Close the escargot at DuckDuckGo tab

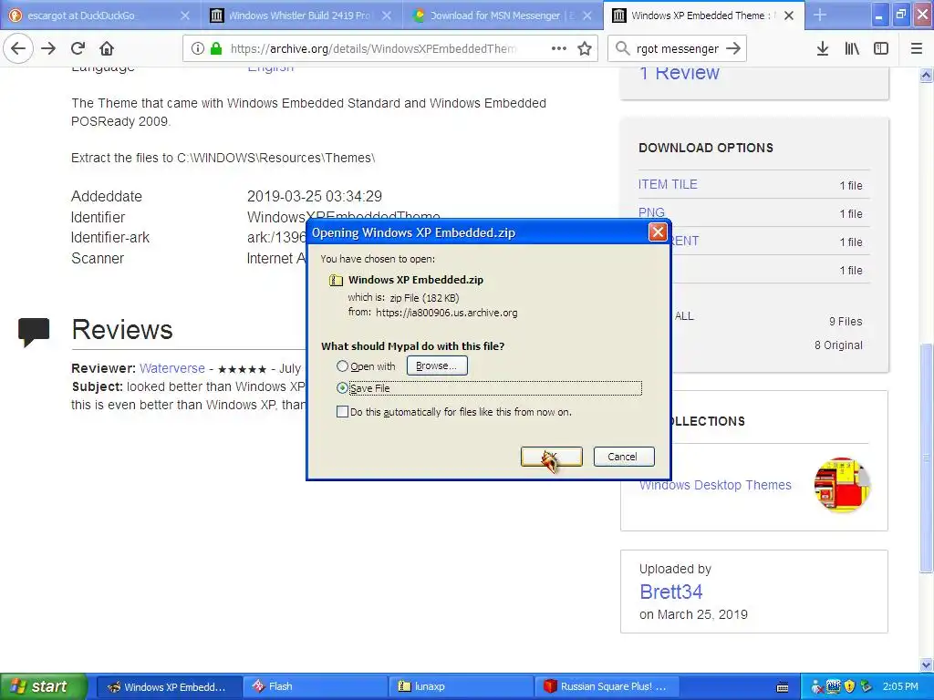tap(184, 16)
